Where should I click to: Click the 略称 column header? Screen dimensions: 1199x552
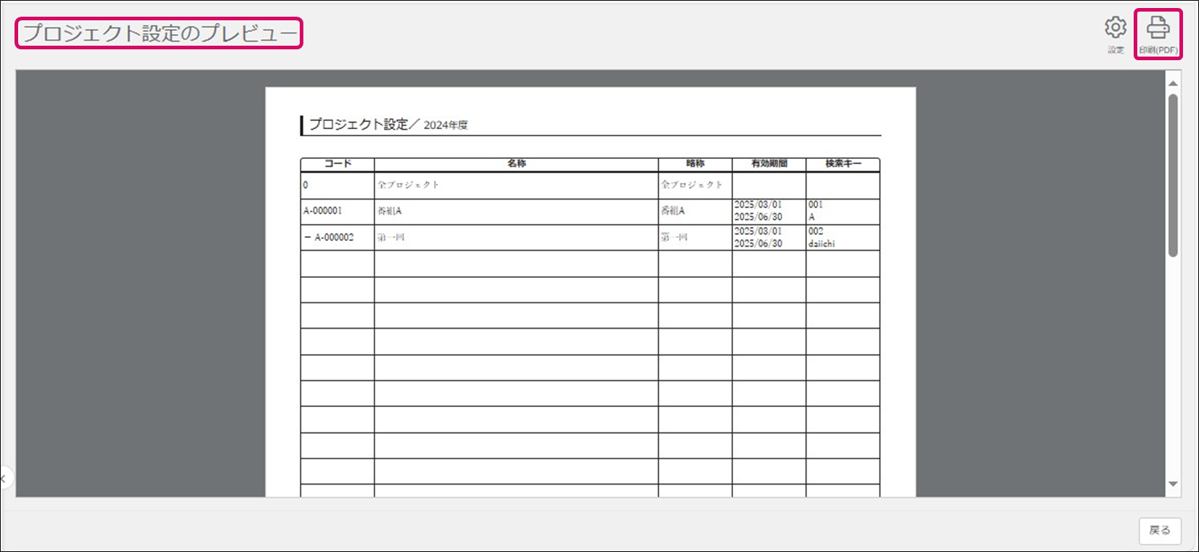(695, 164)
